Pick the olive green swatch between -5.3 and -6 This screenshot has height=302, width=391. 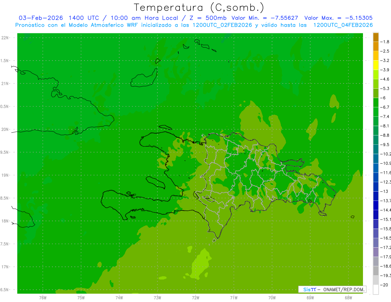(376, 93)
